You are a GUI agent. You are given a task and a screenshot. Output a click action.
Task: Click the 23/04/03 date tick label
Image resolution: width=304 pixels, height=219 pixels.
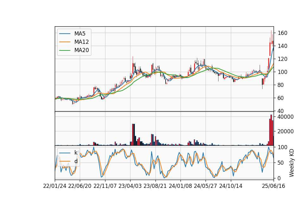(130, 186)
